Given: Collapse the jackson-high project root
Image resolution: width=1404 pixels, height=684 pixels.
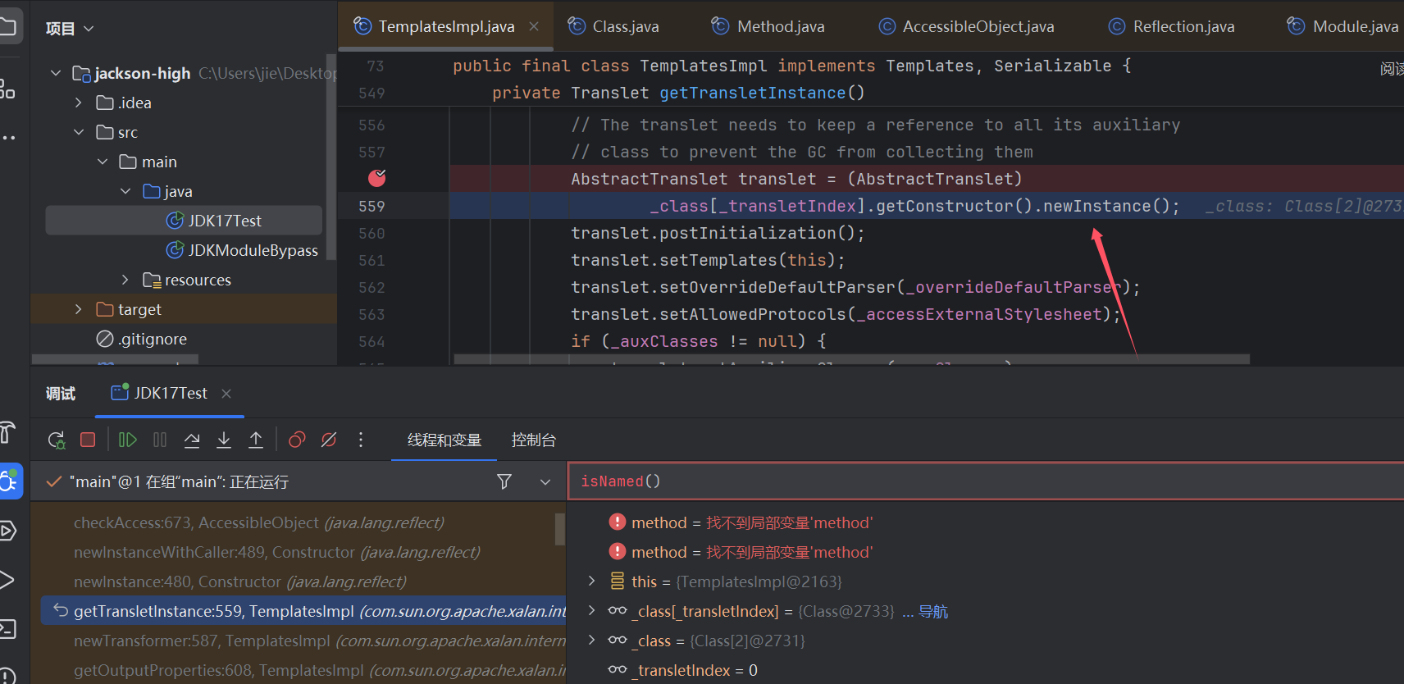Looking at the screenshot, I should point(56,73).
